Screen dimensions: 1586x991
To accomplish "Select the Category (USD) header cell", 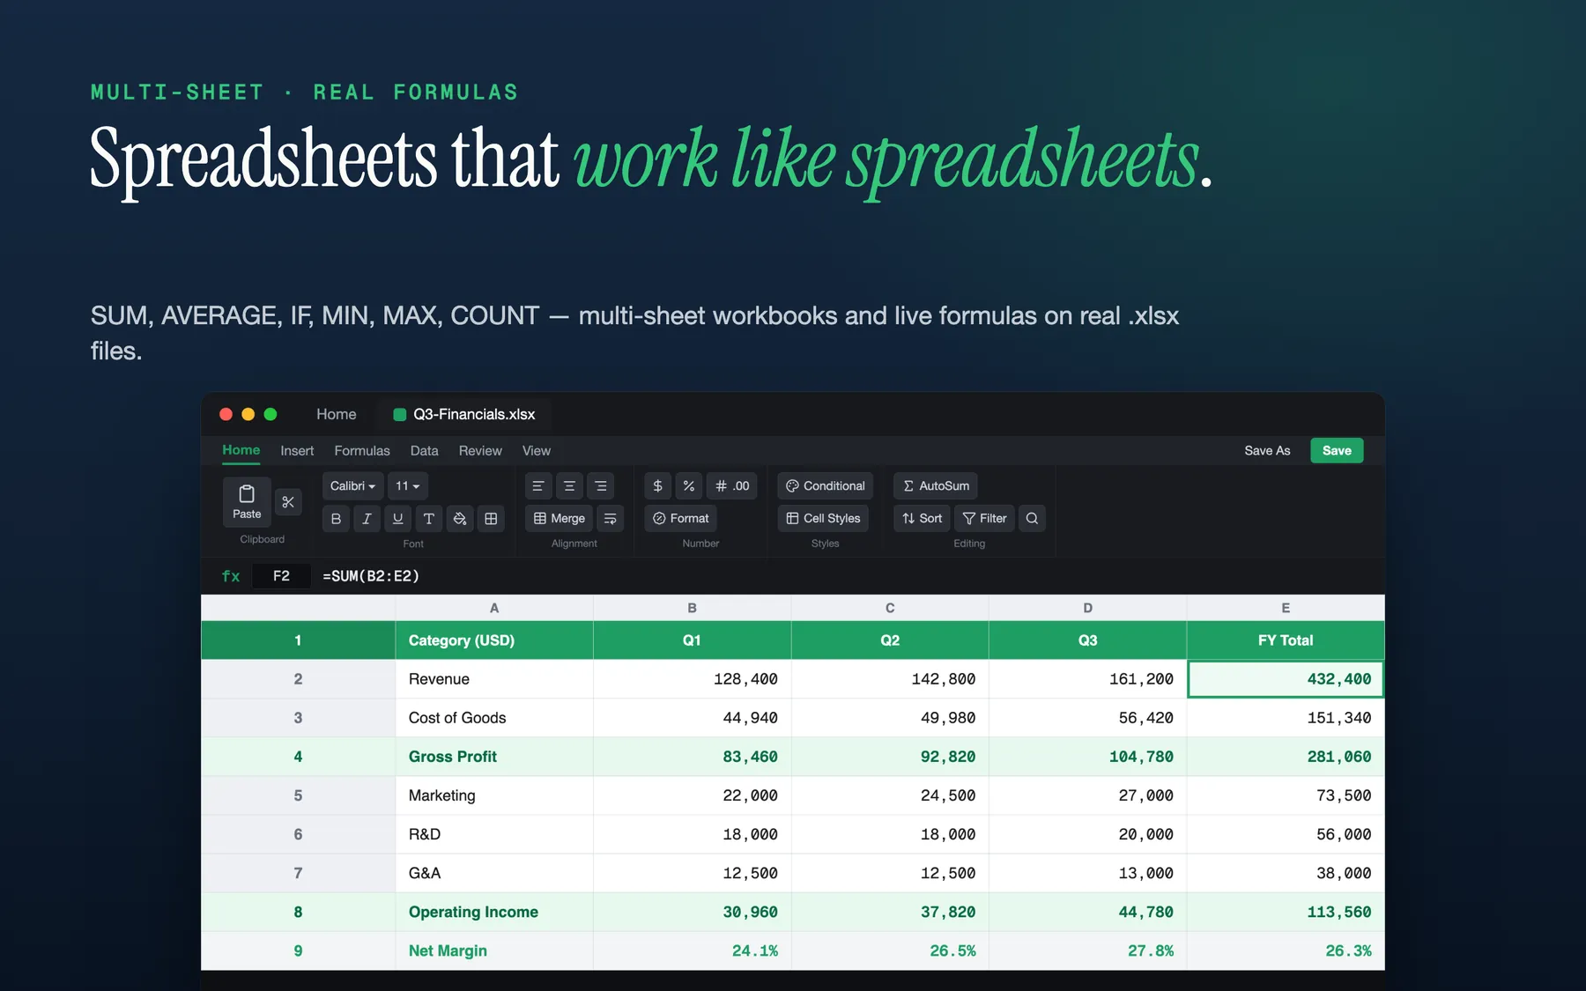I will [x=494, y=640].
